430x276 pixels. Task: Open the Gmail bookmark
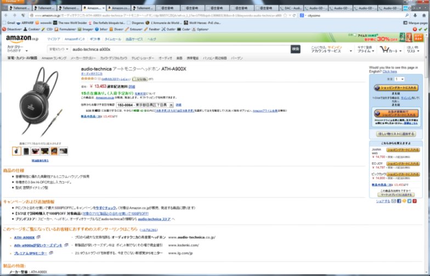click(9, 23)
